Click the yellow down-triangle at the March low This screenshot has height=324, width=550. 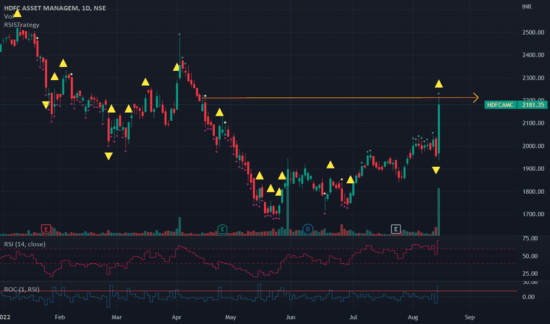[109, 156]
